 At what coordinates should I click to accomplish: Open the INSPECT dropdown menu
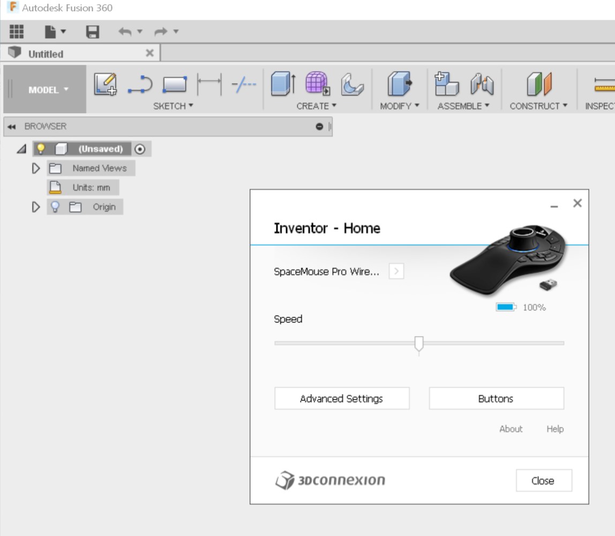[x=599, y=106]
